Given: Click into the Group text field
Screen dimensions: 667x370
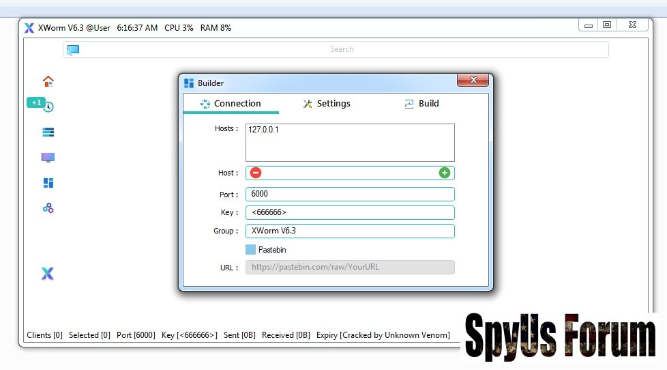Looking at the screenshot, I should coord(350,231).
